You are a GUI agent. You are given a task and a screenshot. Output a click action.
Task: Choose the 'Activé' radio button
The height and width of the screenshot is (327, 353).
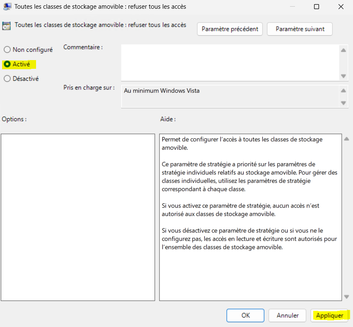(7, 64)
